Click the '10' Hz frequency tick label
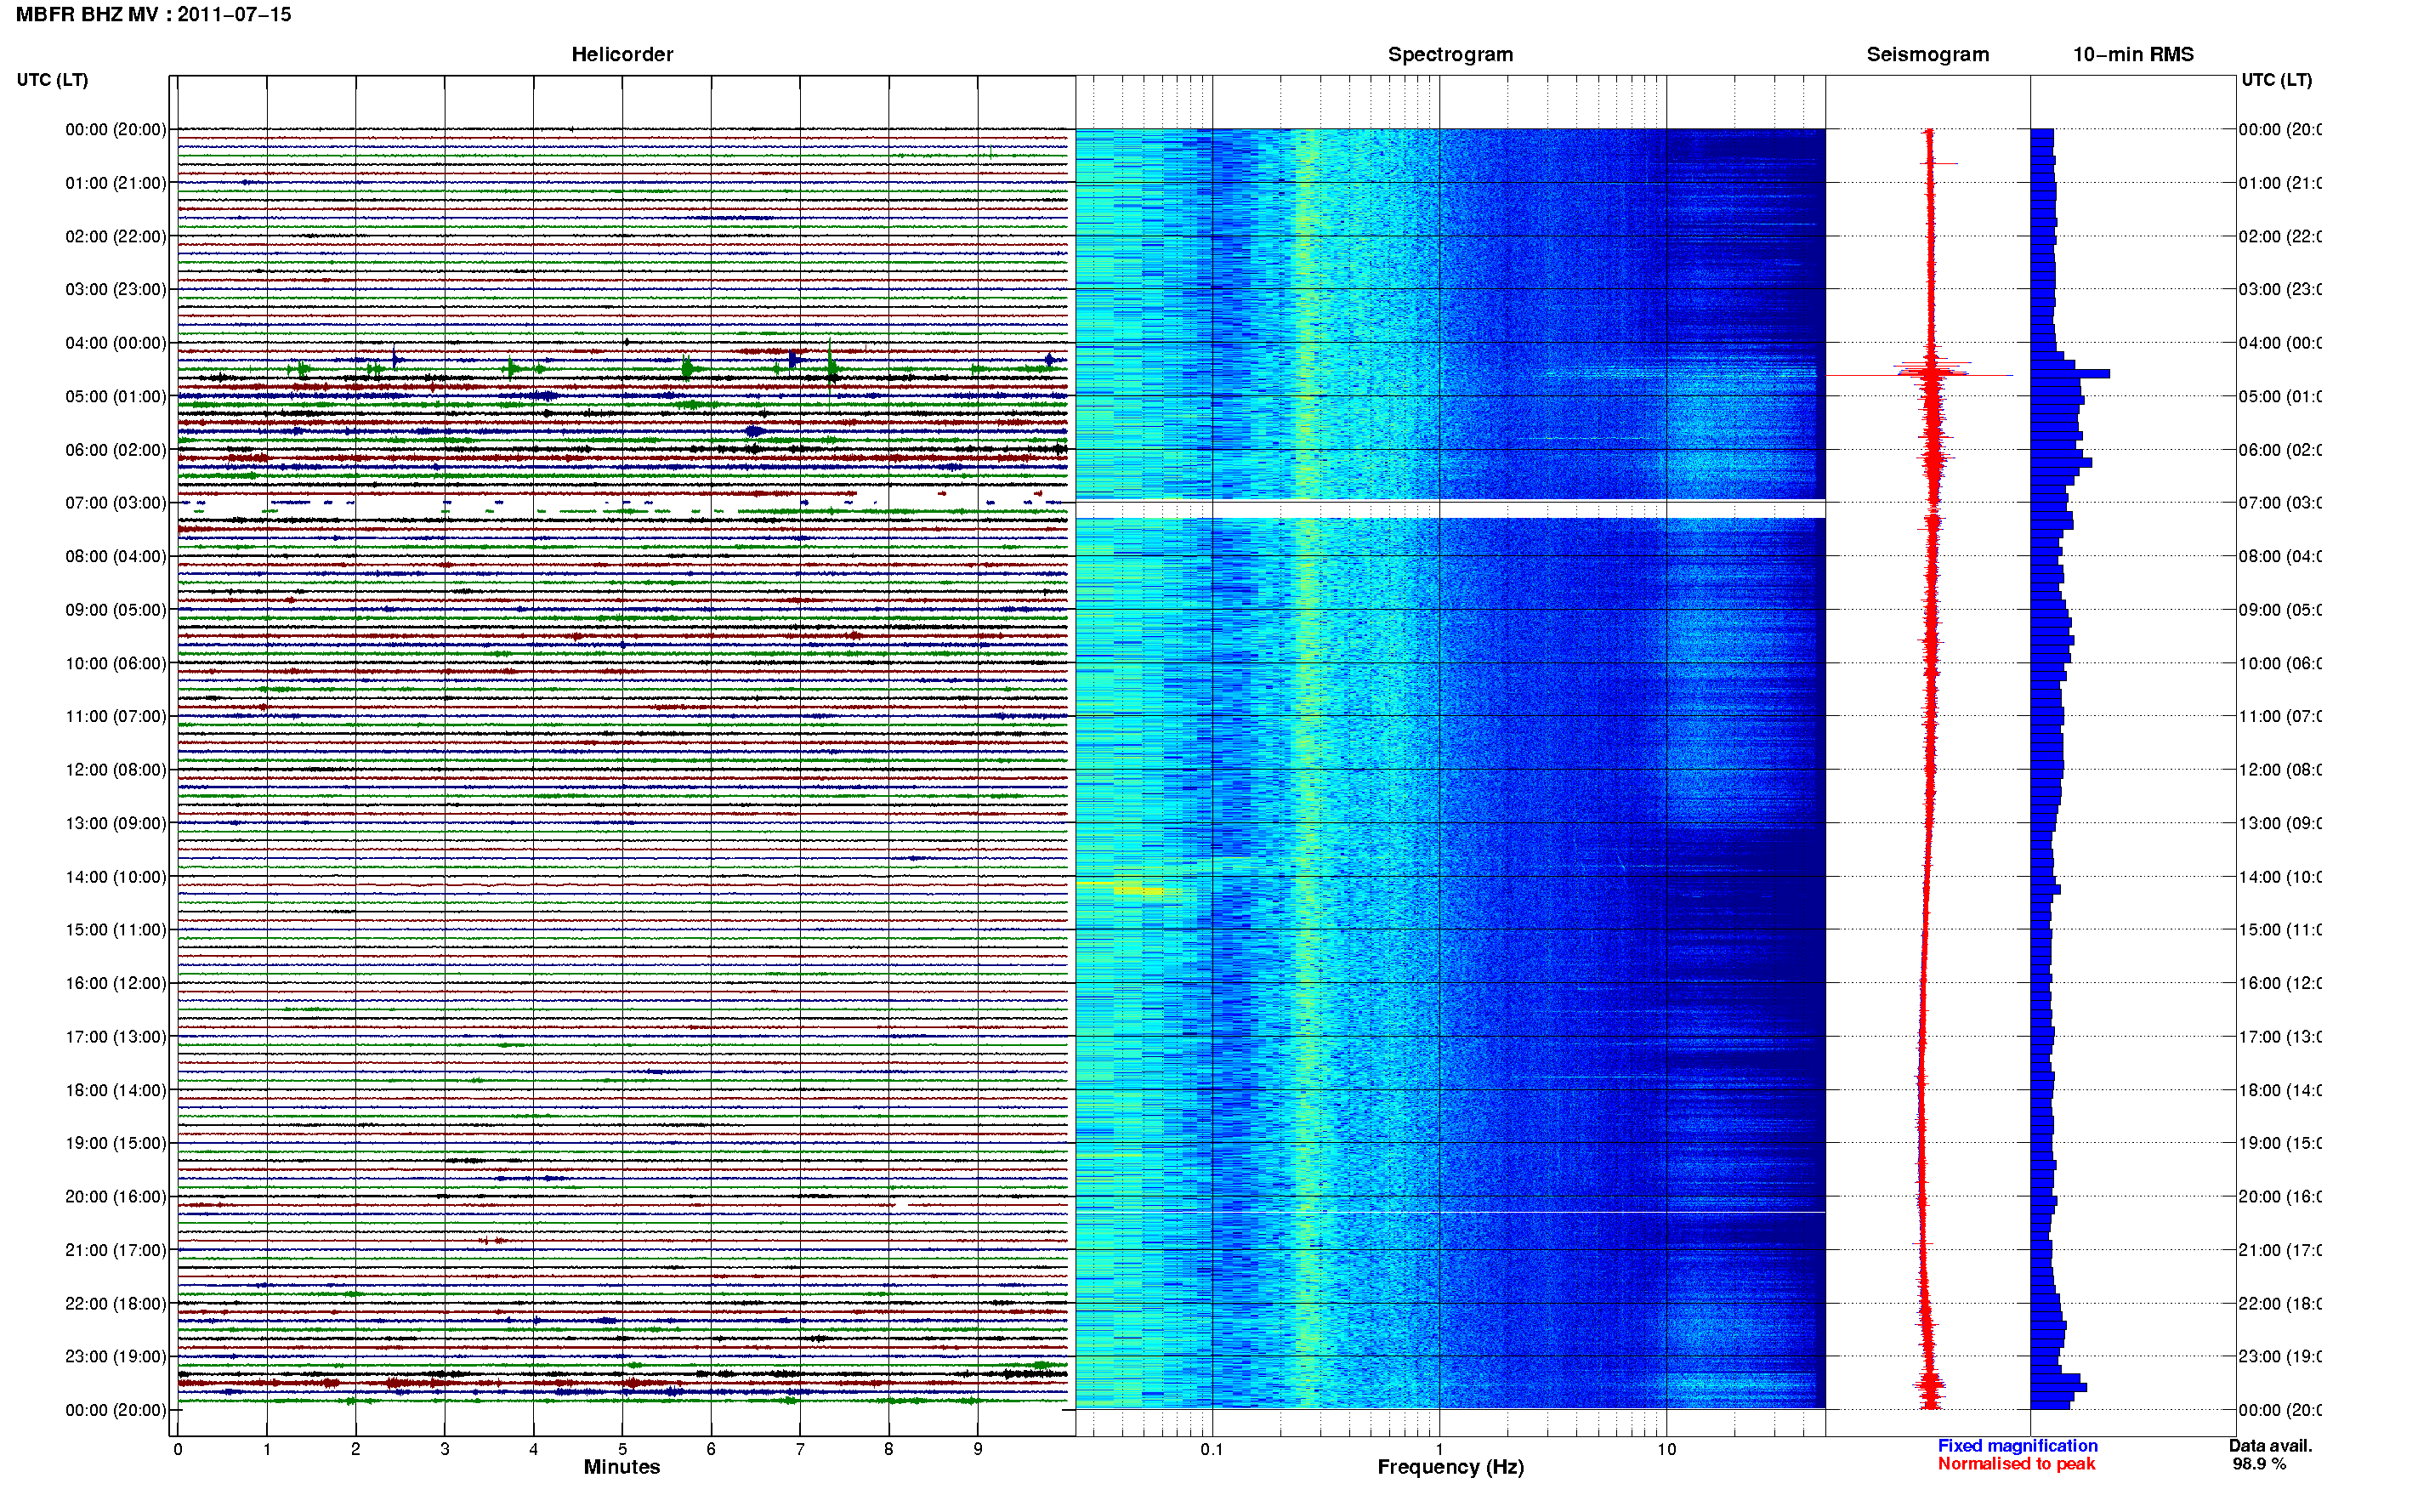The width and height of the screenshot is (2418, 1512). [1666, 1449]
